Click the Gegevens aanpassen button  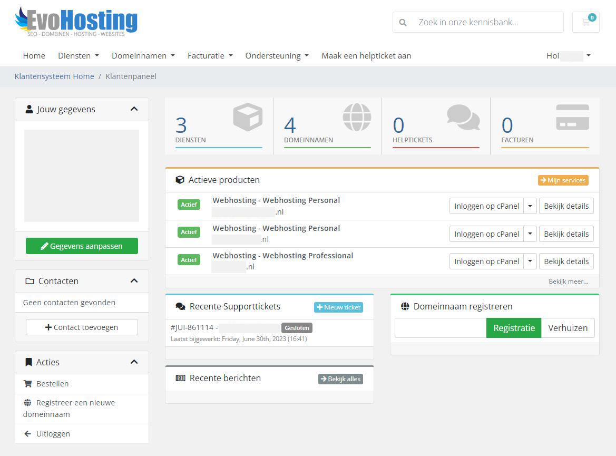[82, 246]
